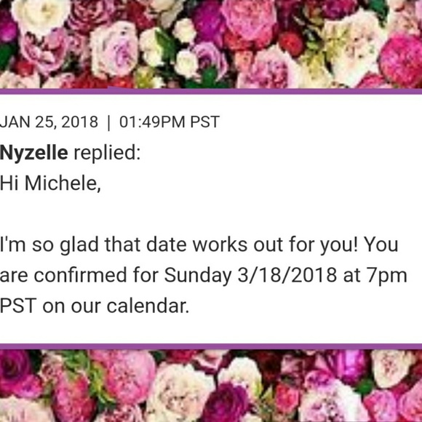Click the vertical bar separator in timestamp
The height and width of the screenshot is (422, 422).
pos(108,122)
